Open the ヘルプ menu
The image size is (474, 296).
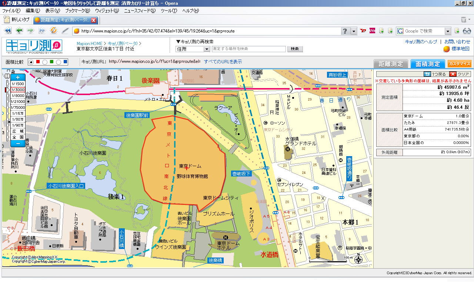(x=191, y=11)
